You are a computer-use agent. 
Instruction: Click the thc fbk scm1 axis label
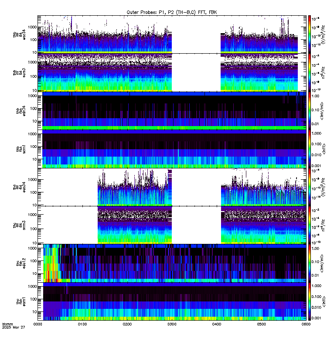pos(21,301)
